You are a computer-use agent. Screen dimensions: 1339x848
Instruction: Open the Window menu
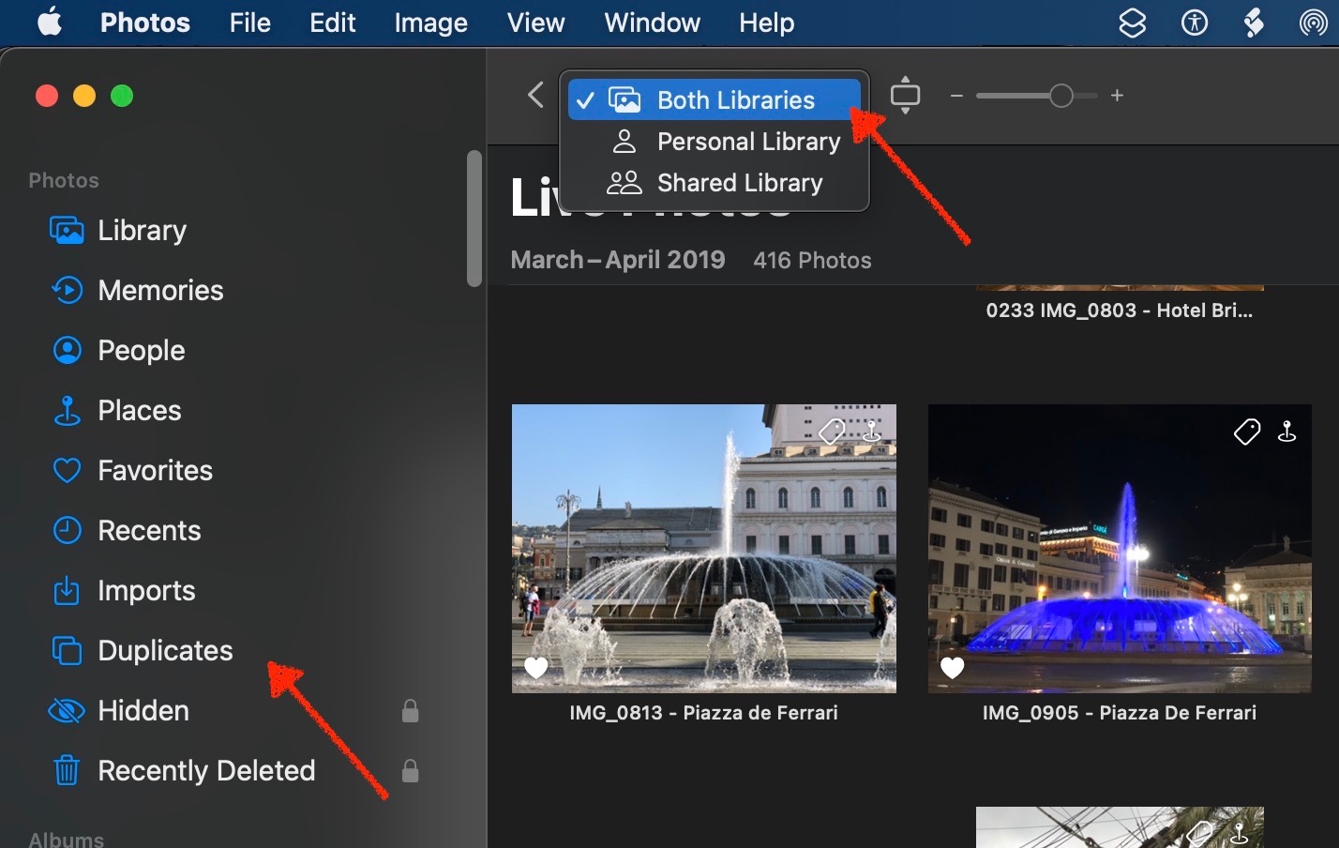click(x=652, y=23)
